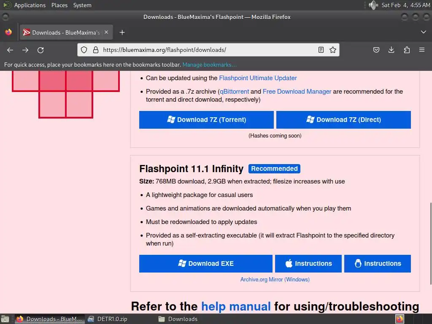The image size is (432, 324).
Task: Open the Linux penguin Instructions button
Action: 378,264
